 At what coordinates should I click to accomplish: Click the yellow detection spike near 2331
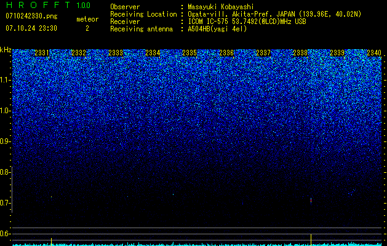[51, 241]
